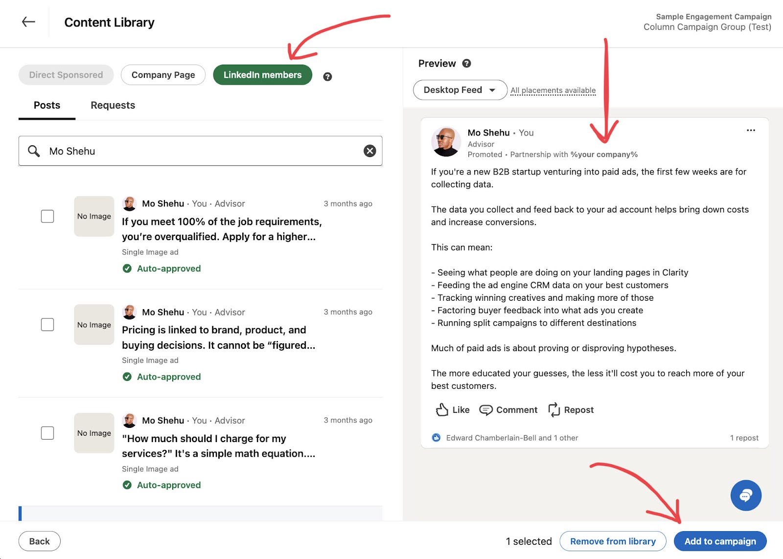The image size is (783, 559).
Task: Click the search magnifier icon
Action: (34, 151)
